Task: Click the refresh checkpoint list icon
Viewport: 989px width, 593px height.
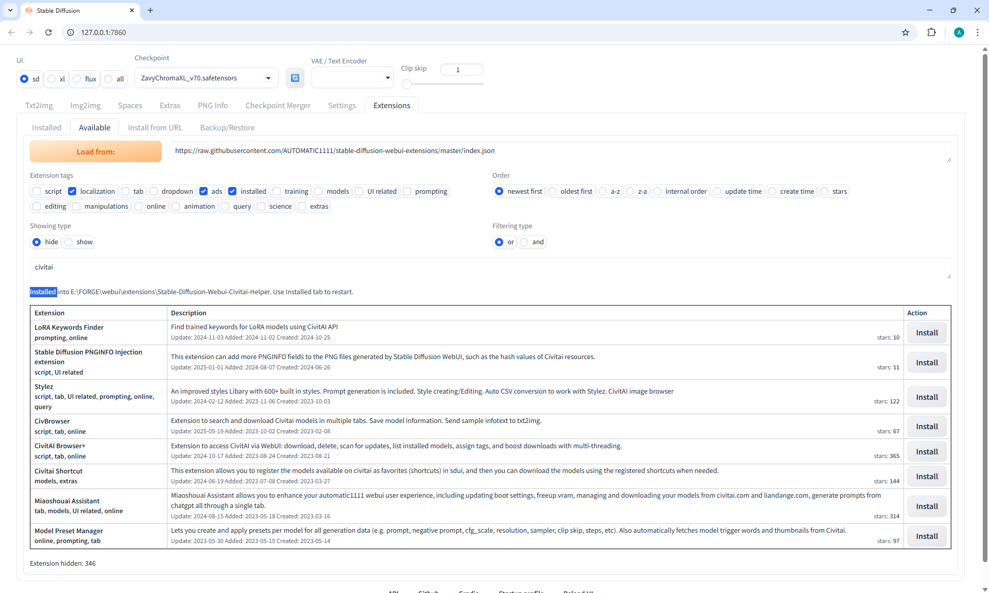Action: pyautogui.click(x=295, y=78)
